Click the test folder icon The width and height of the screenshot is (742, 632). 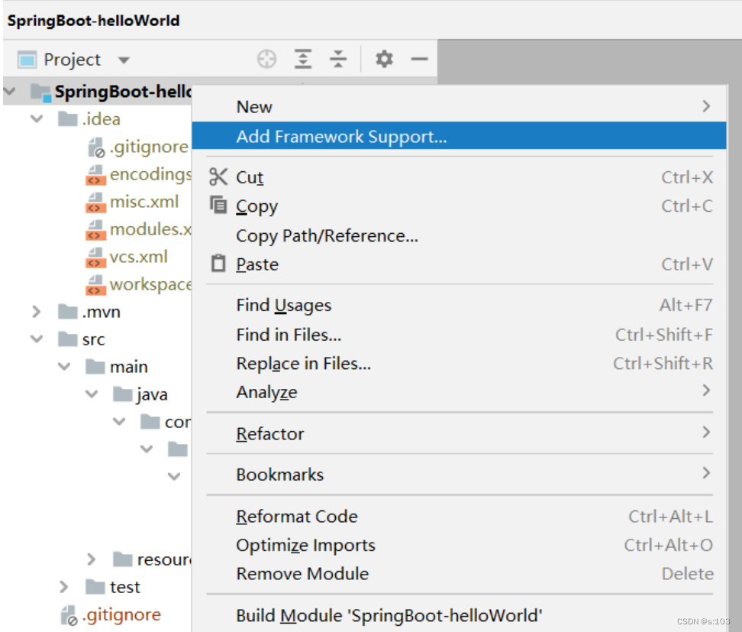(x=95, y=586)
